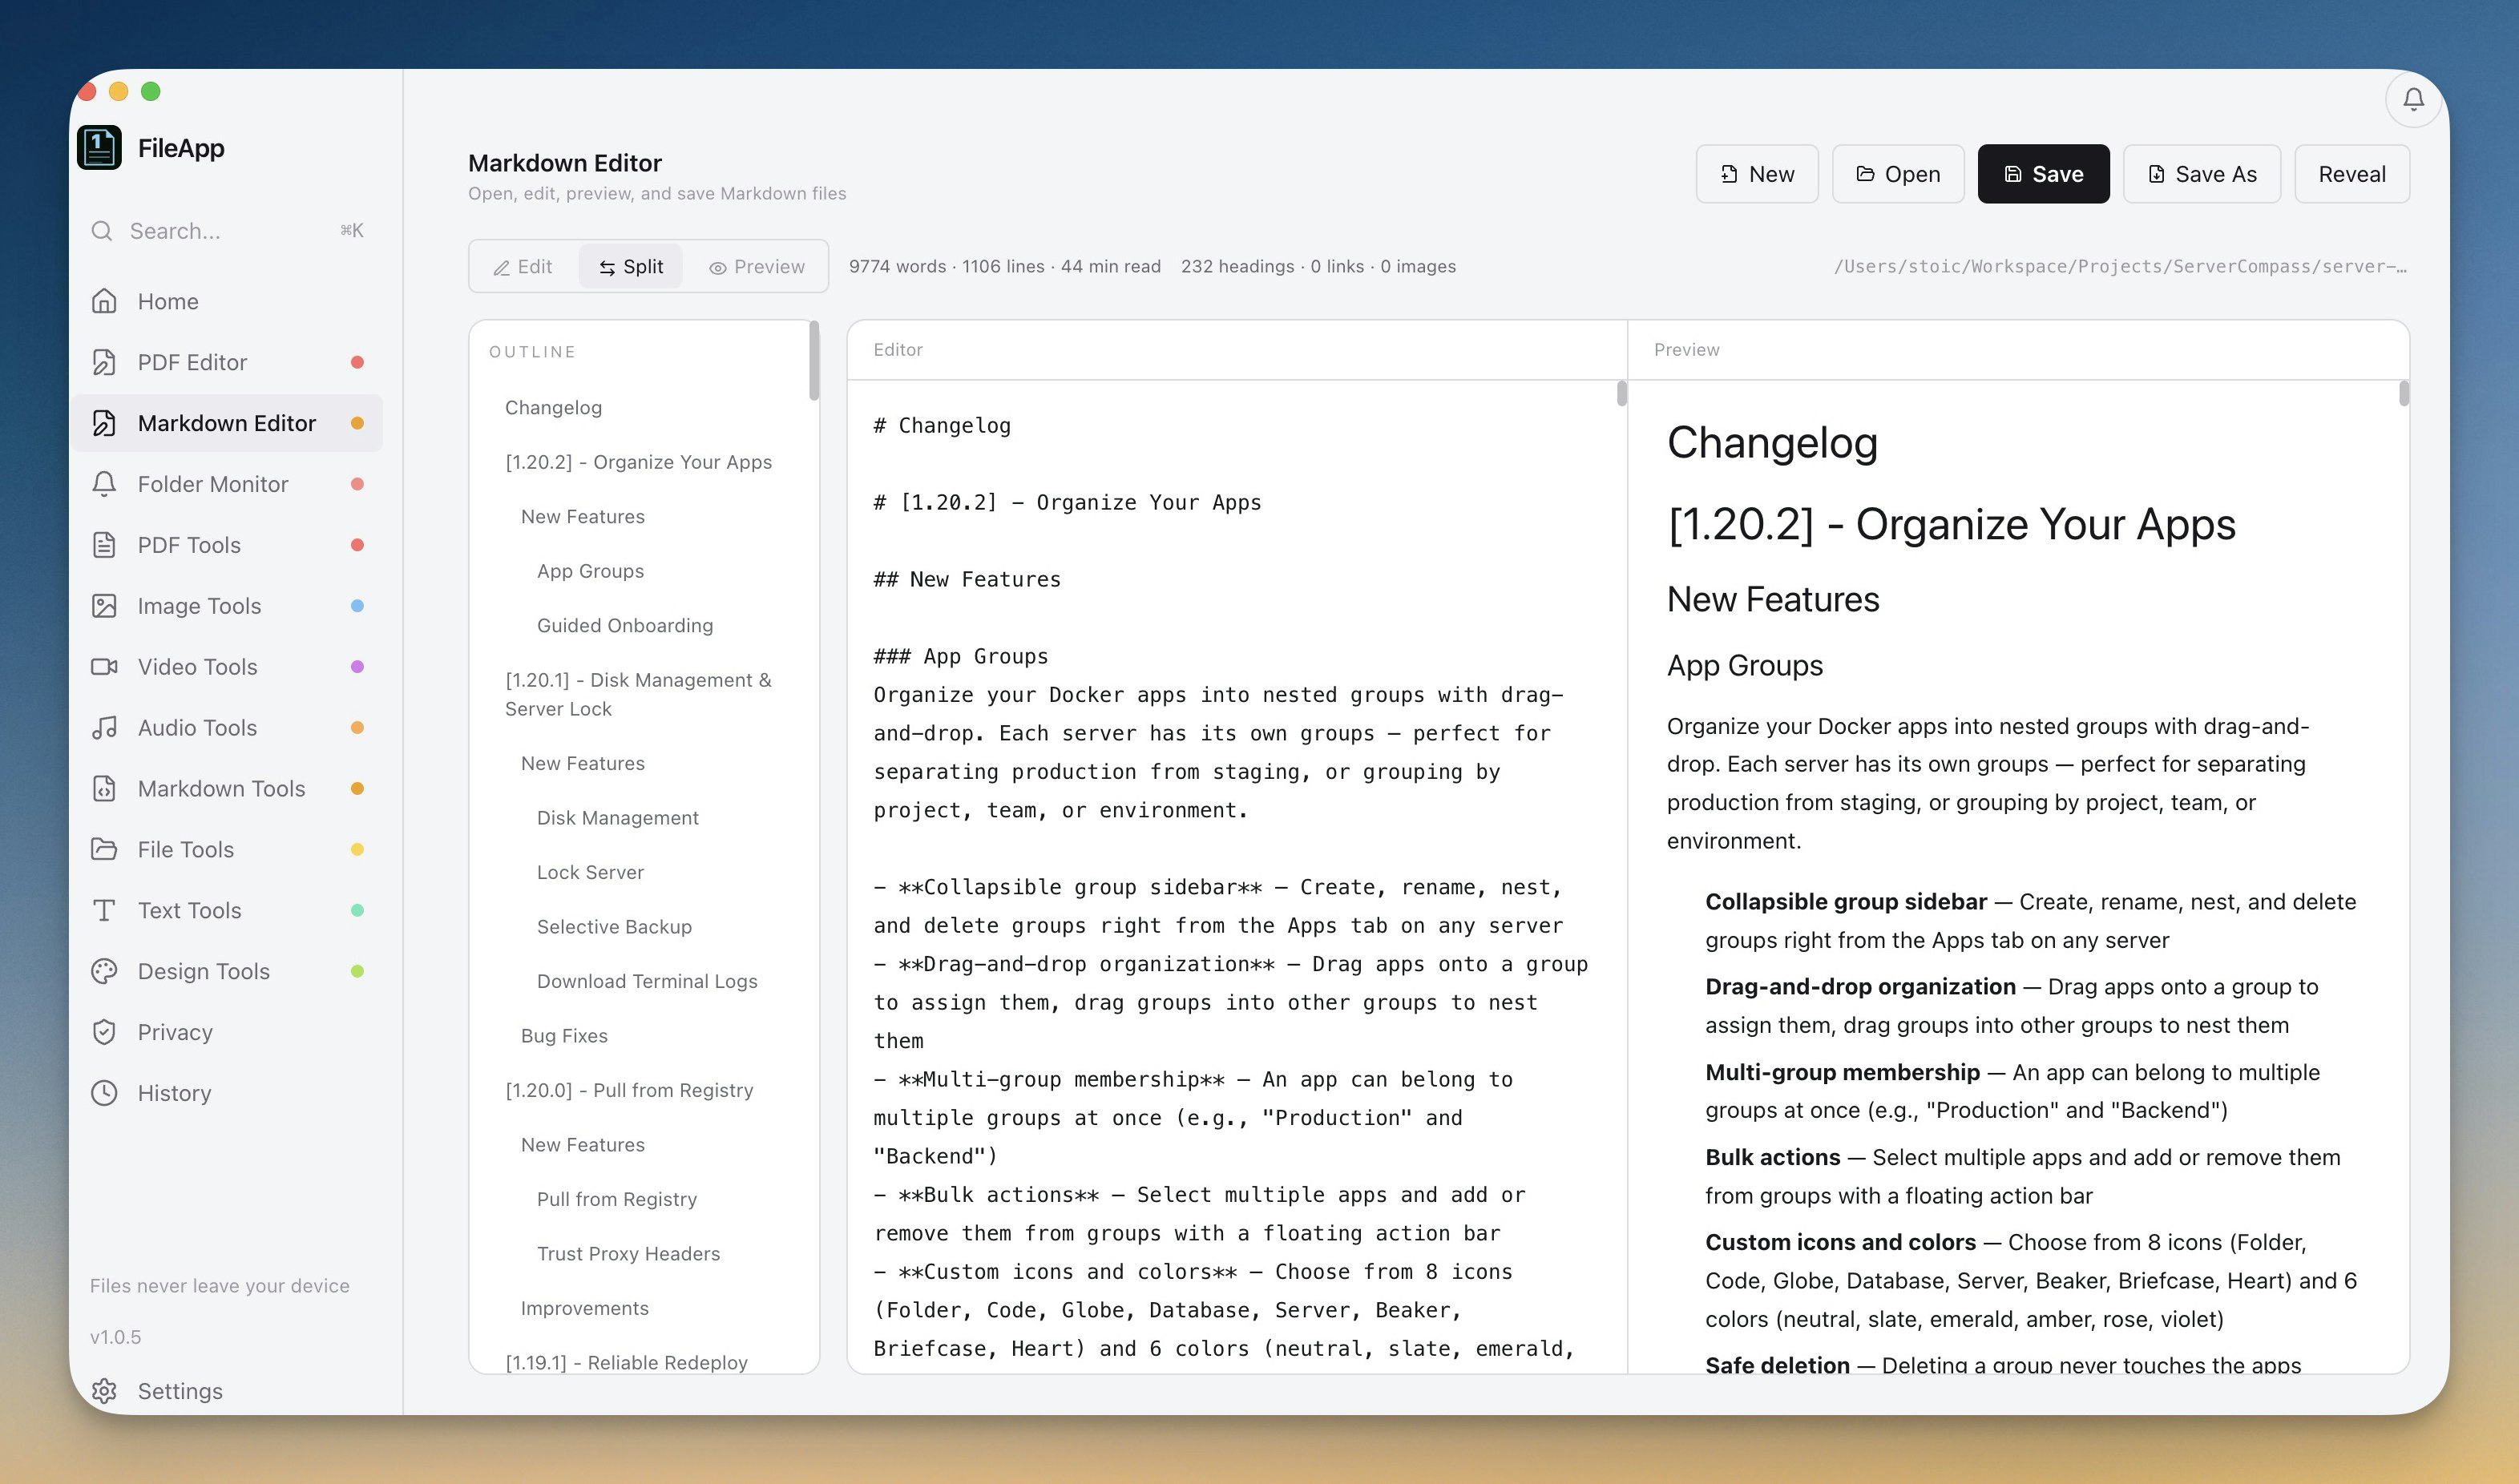Go to Folder Monitor in sidebar
Viewport: 2519px width, 1484px height.
pyautogui.click(x=212, y=484)
